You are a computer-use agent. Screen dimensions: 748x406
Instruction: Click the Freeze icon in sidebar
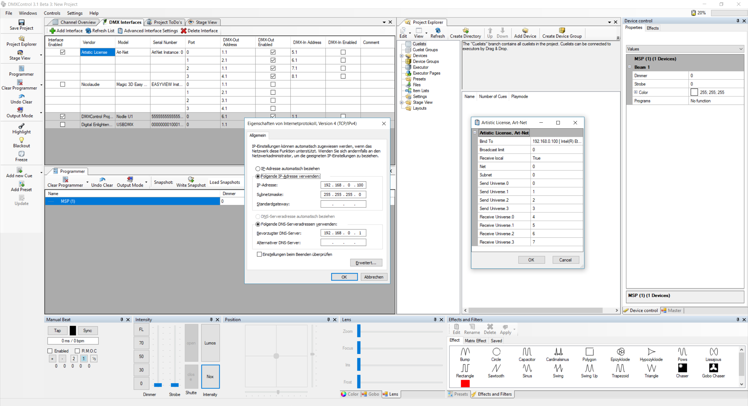click(21, 154)
